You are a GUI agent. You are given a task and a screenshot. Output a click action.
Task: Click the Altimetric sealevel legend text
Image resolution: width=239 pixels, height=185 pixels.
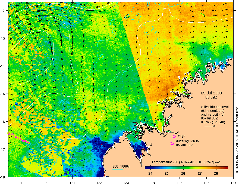[x=215, y=107]
